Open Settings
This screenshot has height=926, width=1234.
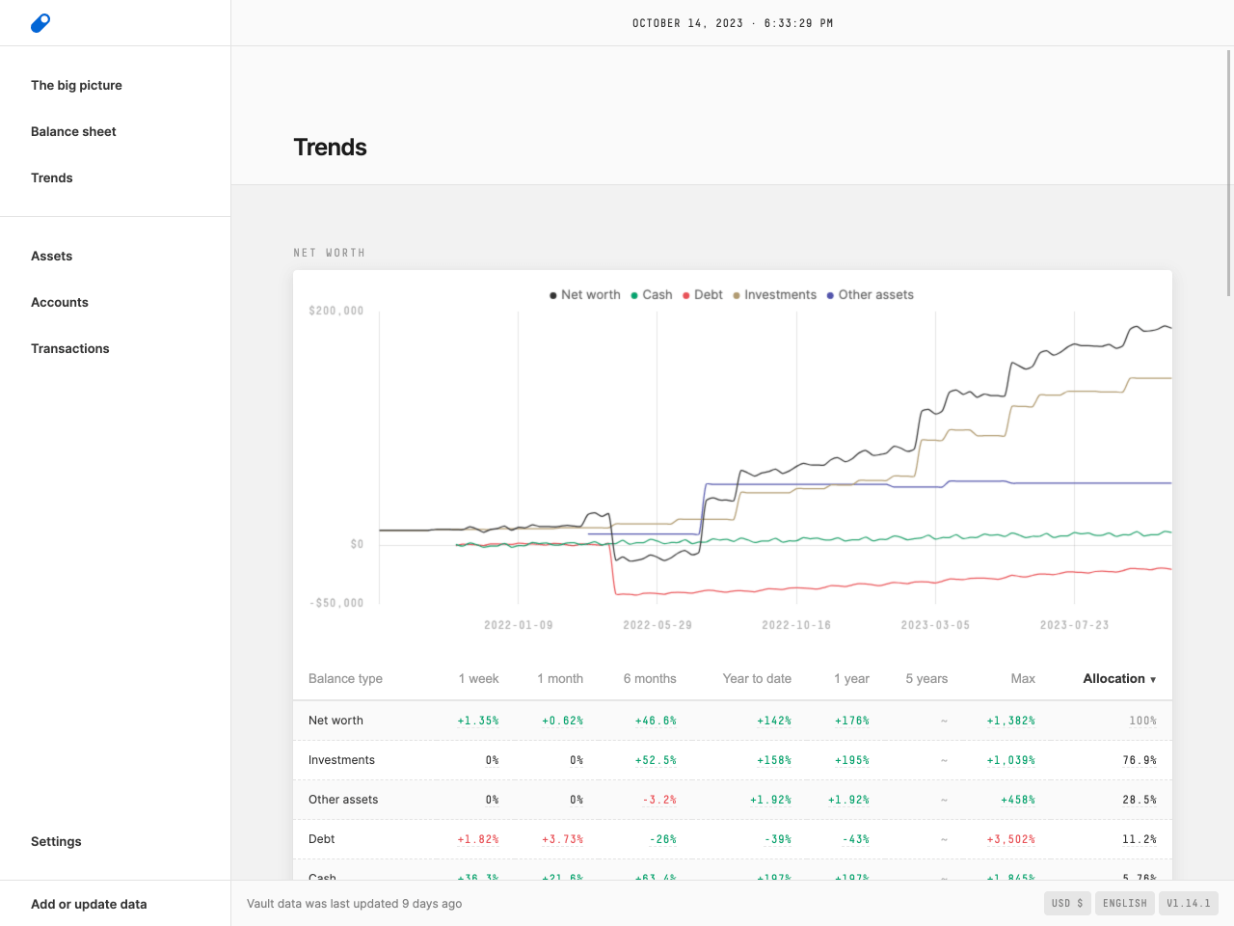pyautogui.click(x=56, y=841)
